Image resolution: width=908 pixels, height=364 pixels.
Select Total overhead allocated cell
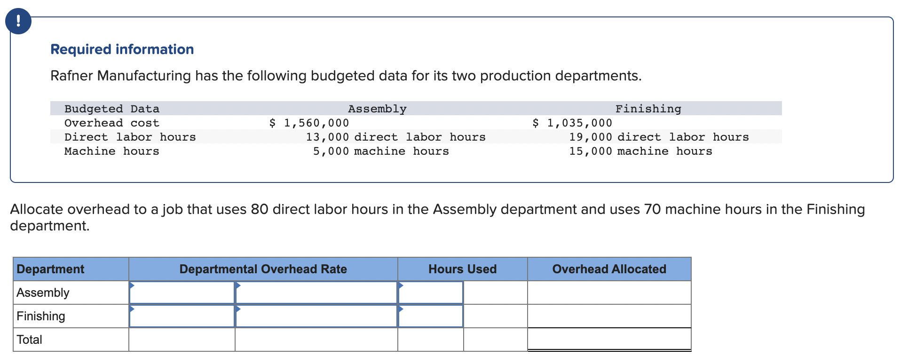609,339
